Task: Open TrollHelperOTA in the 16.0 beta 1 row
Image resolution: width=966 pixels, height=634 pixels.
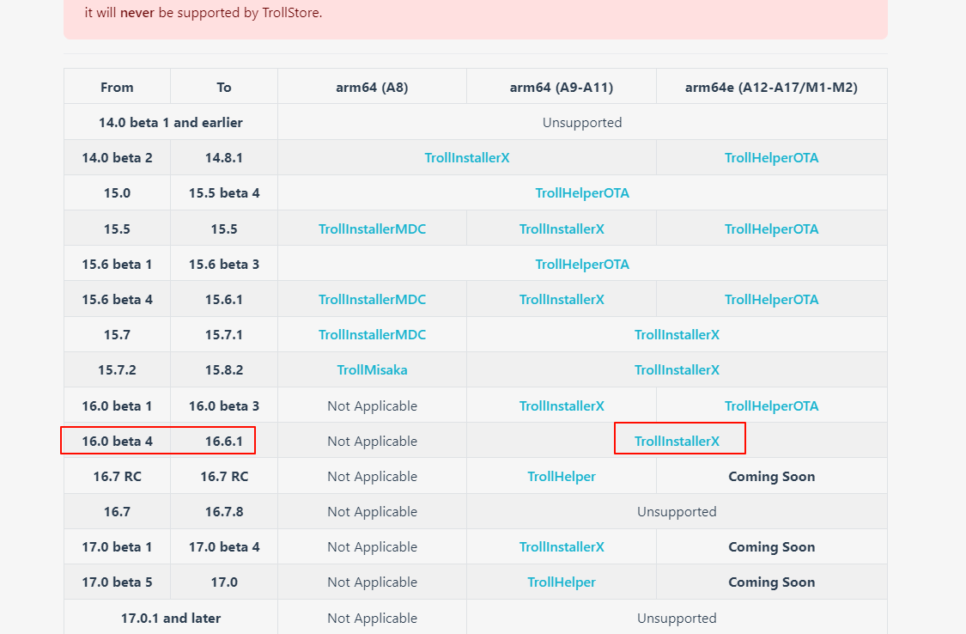Action: [x=771, y=406]
